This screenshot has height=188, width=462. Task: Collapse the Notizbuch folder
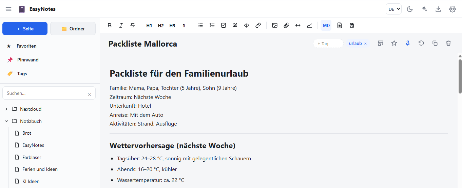[6, 121]
